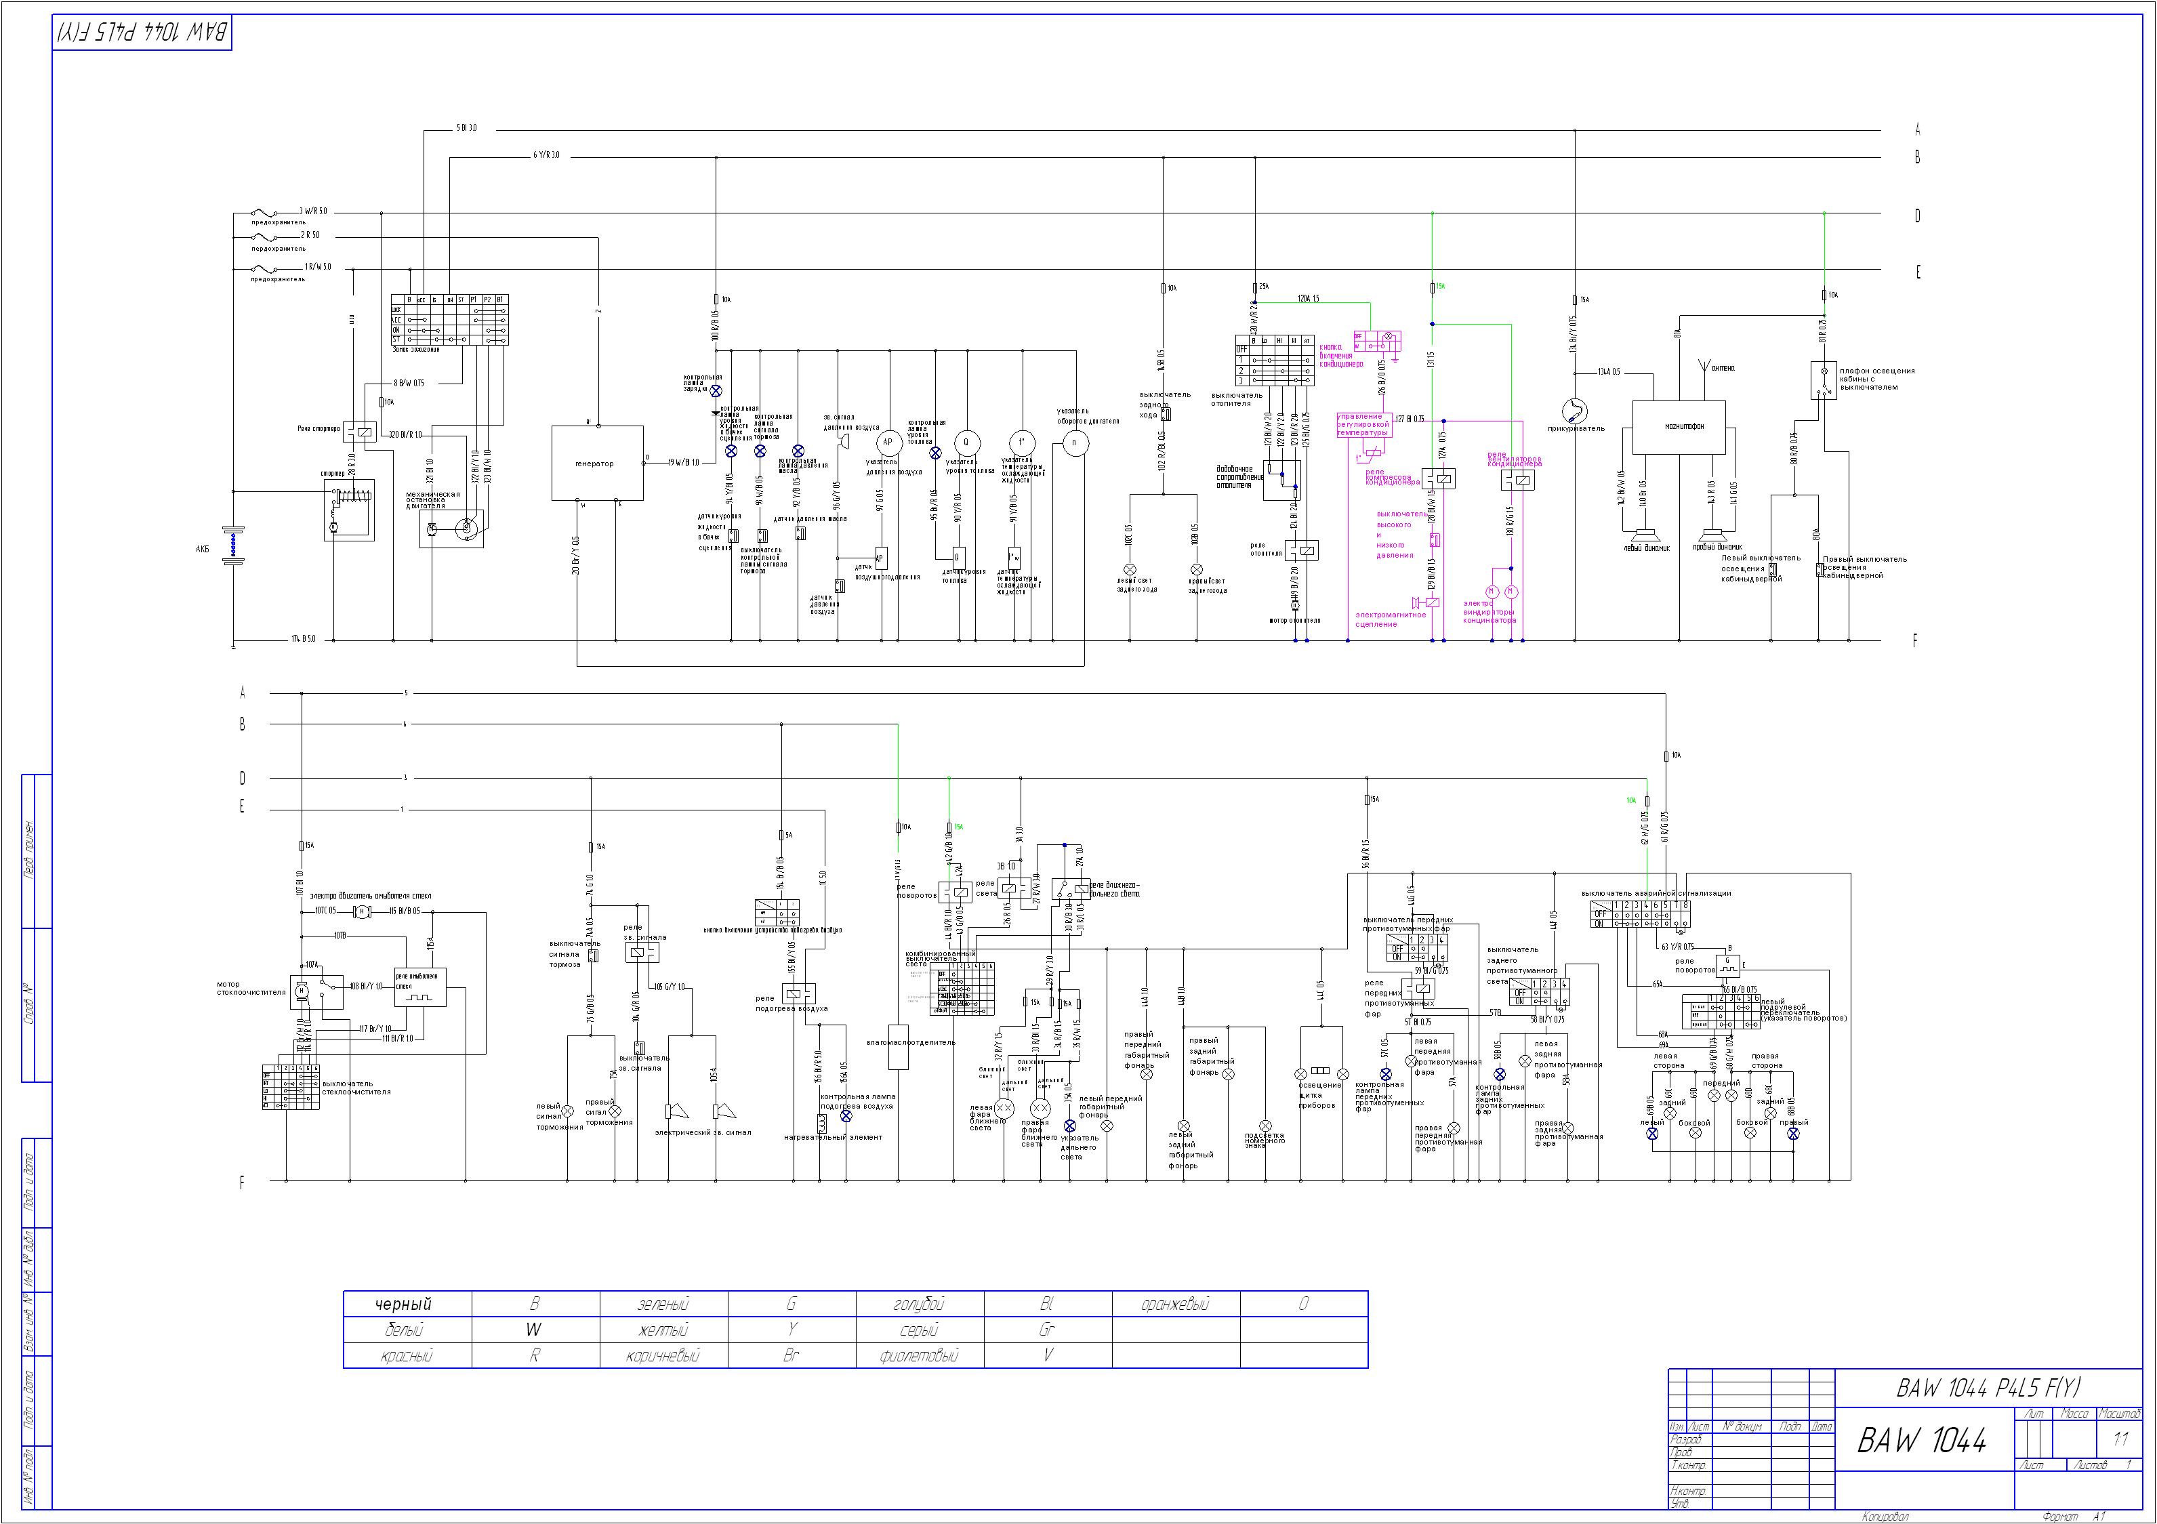Click the механическая остановка двигателя label
This screenshot has height=1524, width=2157.
(433, 500)
